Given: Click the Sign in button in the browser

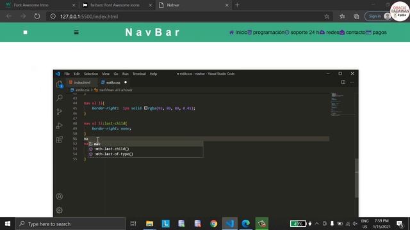Looking at the screenshot, I should tap(378, 16).
